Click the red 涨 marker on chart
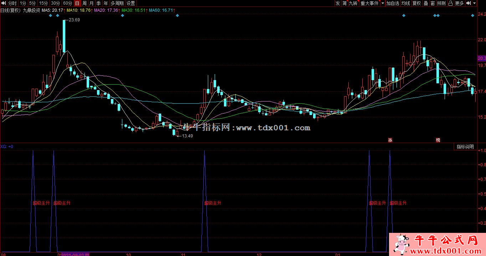The height and width of the screenshot is (256, 486). (x=390, y=140)
